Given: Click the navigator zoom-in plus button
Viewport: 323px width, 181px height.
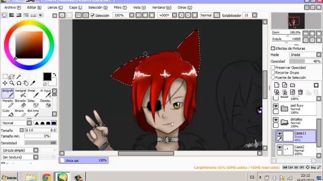Looking at the screenshot, I should point(312,34).
